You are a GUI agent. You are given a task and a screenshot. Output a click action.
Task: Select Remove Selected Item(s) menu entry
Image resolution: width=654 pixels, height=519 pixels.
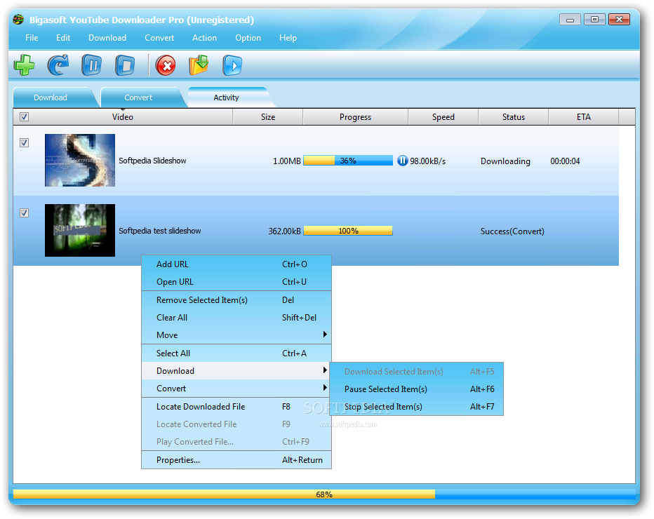pyautogui.click(x=236, y=299)
